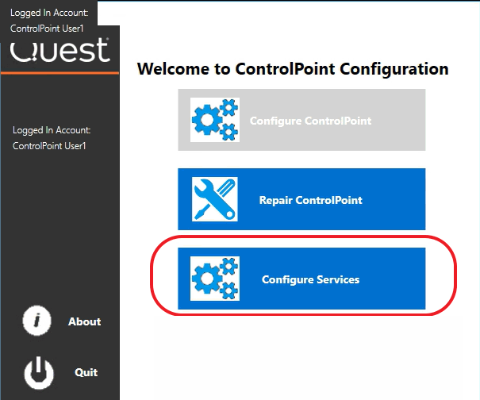Click the Welcome to ControlPoint Configuration heading
This screenshot has width=480, height=400.
point(293,68)
